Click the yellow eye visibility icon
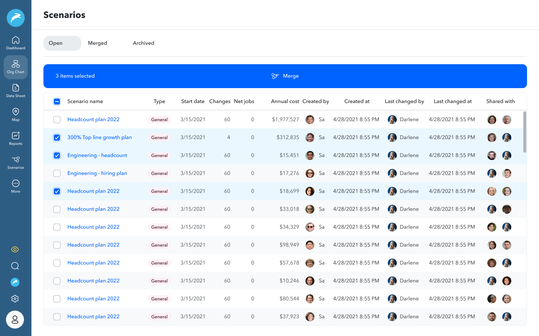The height and width of the screenshot is (336, 539). (15, 249)
